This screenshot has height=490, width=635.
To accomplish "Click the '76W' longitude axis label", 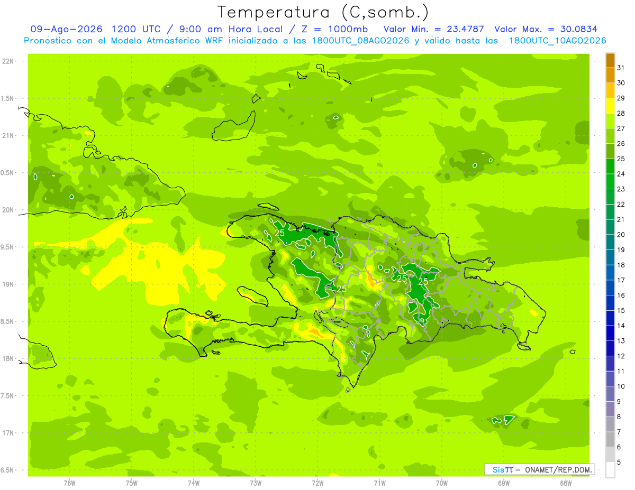I will point(69,483).
